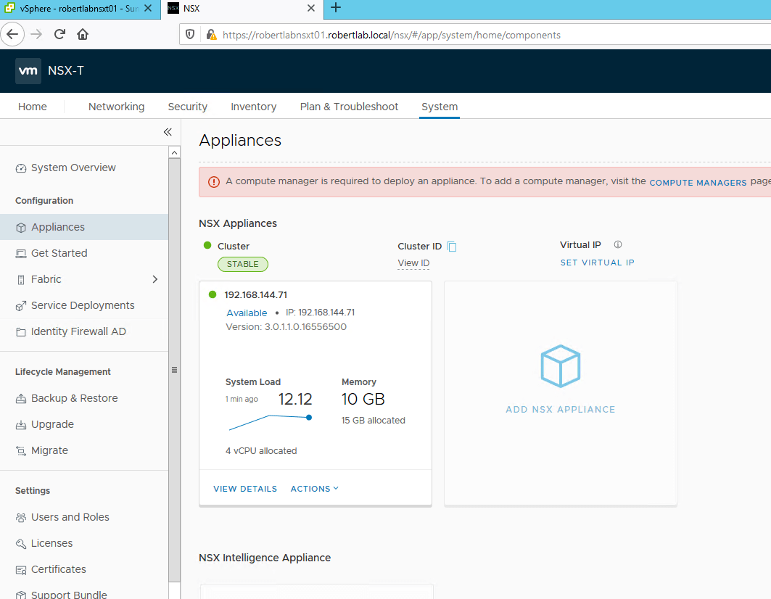Click the VMware NSX-T logo
The height and width of the screenshot is (599, 771).
28,71
